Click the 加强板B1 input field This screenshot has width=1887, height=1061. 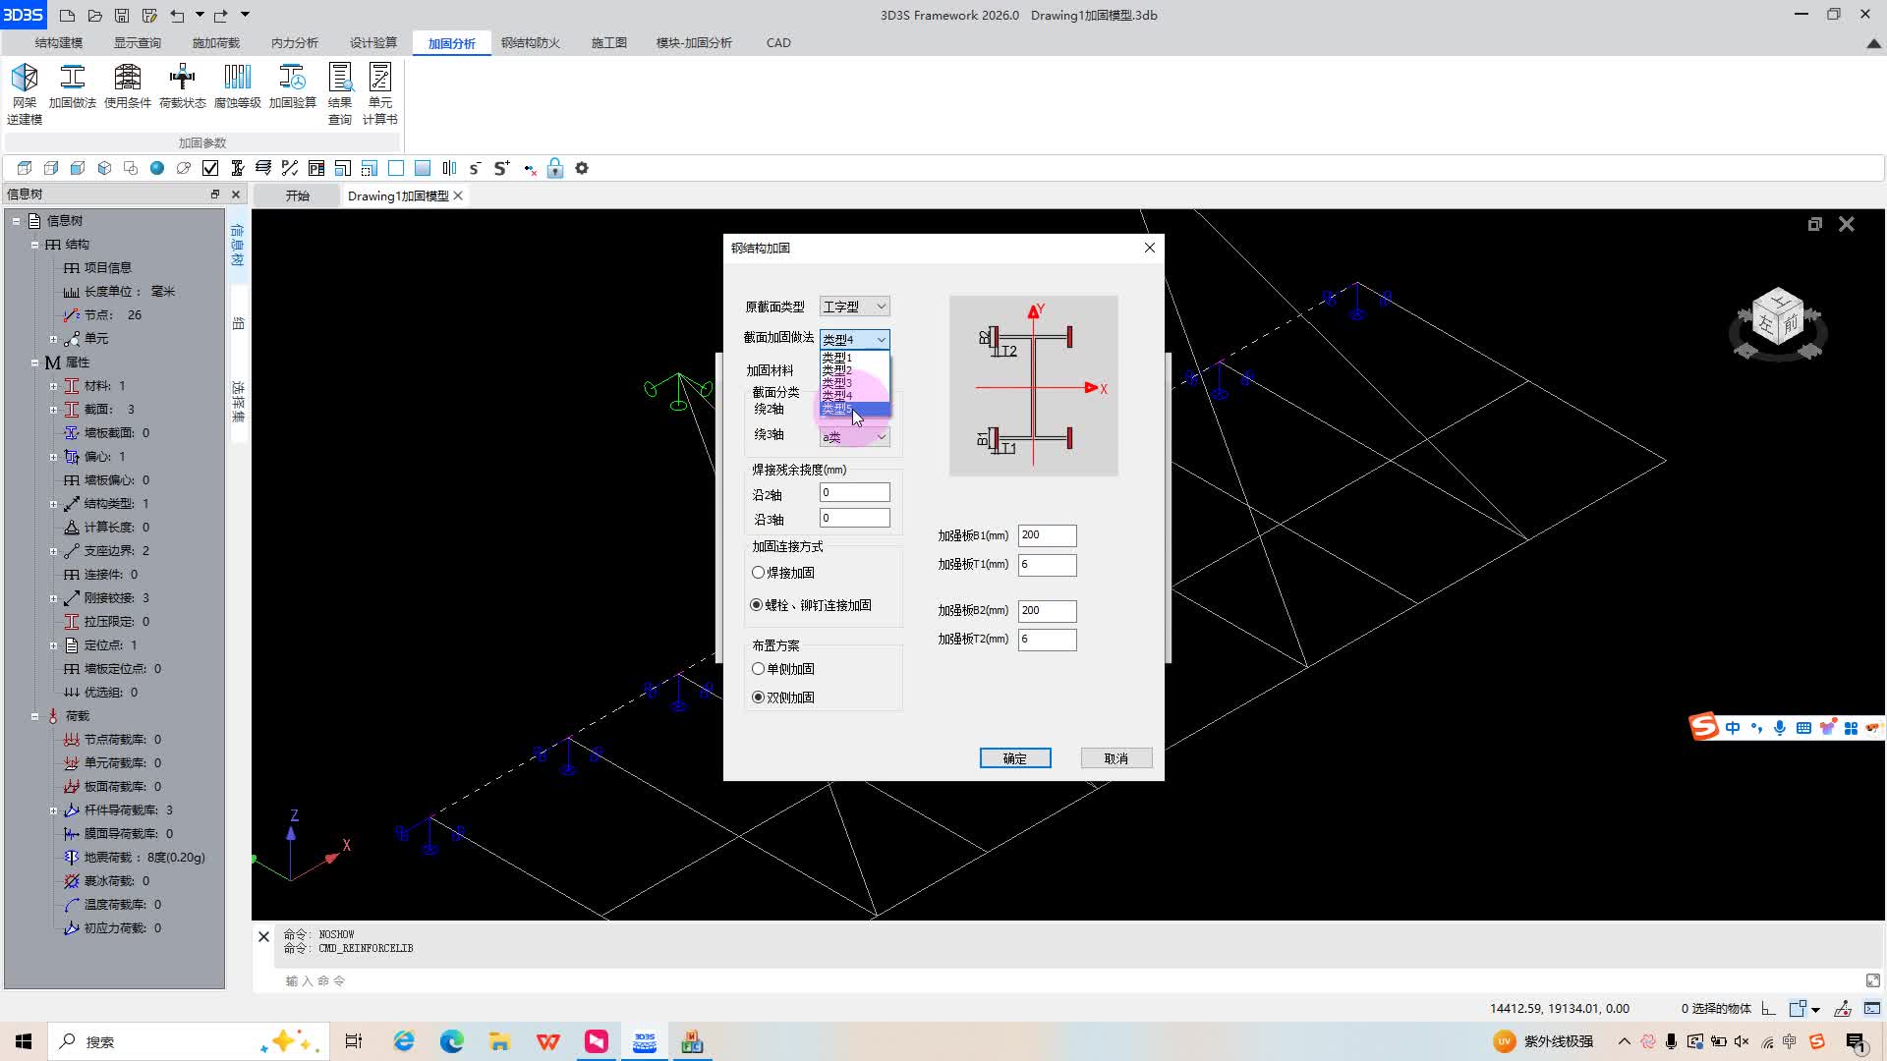tap(1047, 535)
